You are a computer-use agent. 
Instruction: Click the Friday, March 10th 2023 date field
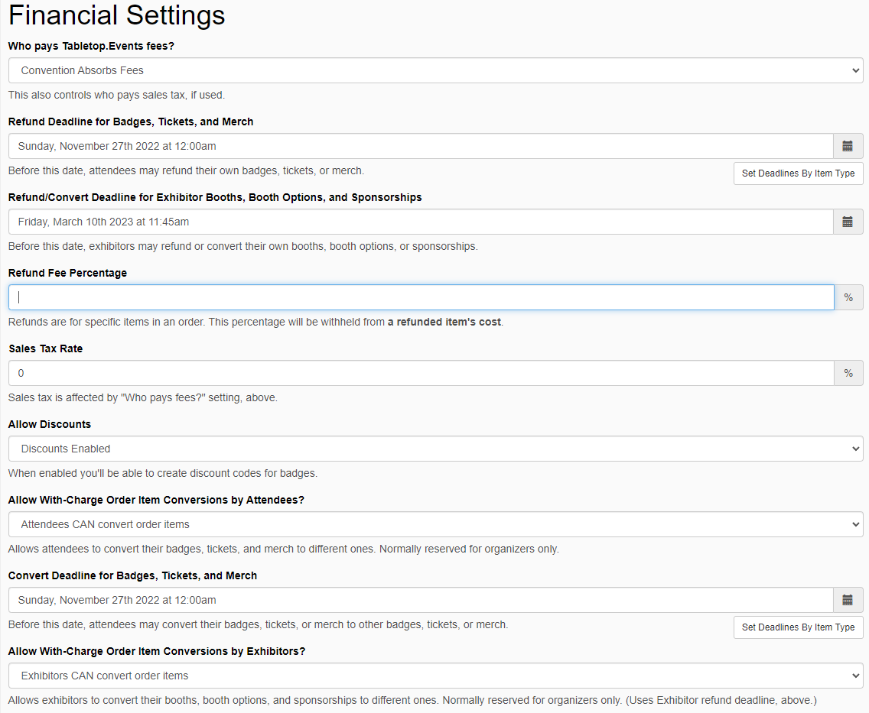[421, 222]
